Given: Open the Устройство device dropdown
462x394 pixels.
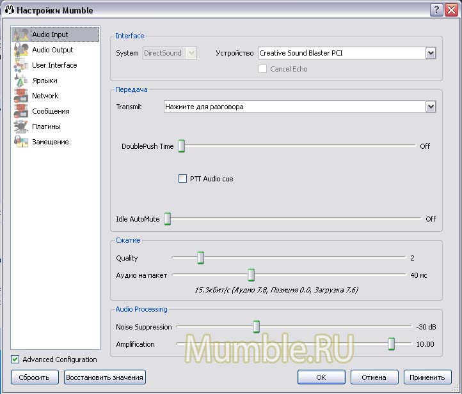Looking at the screenshot, I should click(x=431, y=53).
